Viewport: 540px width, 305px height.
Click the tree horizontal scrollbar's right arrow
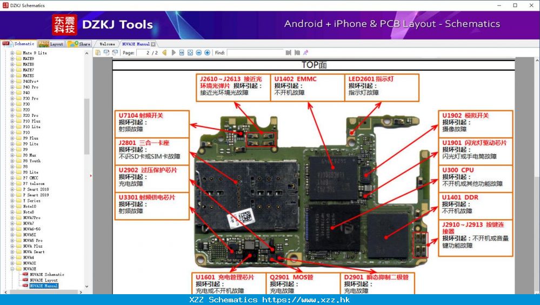[x=81, y=292]
